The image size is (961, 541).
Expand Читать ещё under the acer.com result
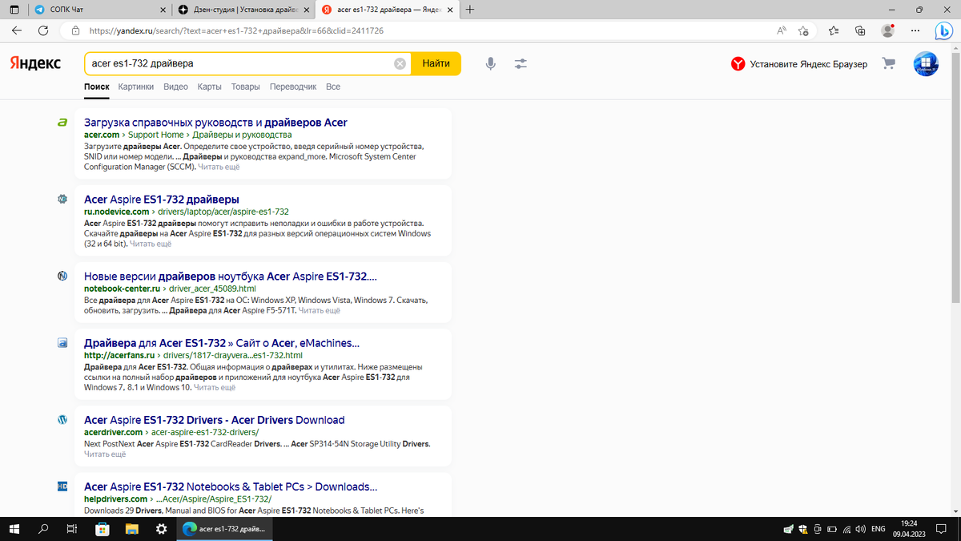pyautogui.click(x=219, y=168)
